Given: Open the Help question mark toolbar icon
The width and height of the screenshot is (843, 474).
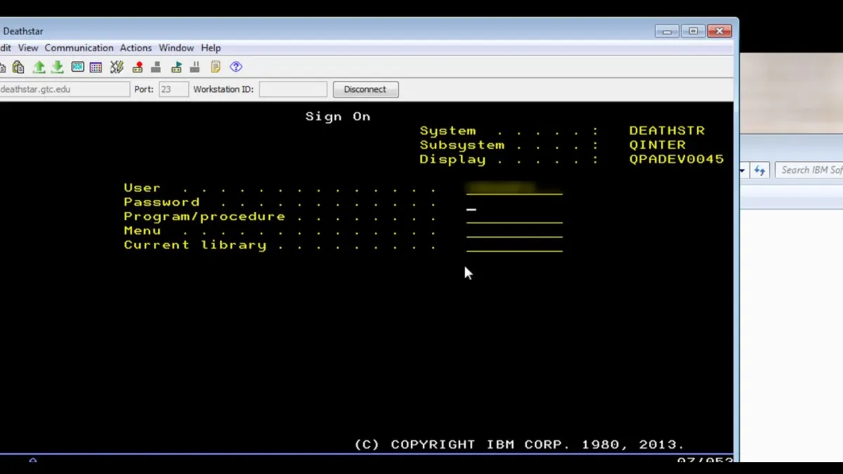Looking at the screenshot, I should pos(236,67).
